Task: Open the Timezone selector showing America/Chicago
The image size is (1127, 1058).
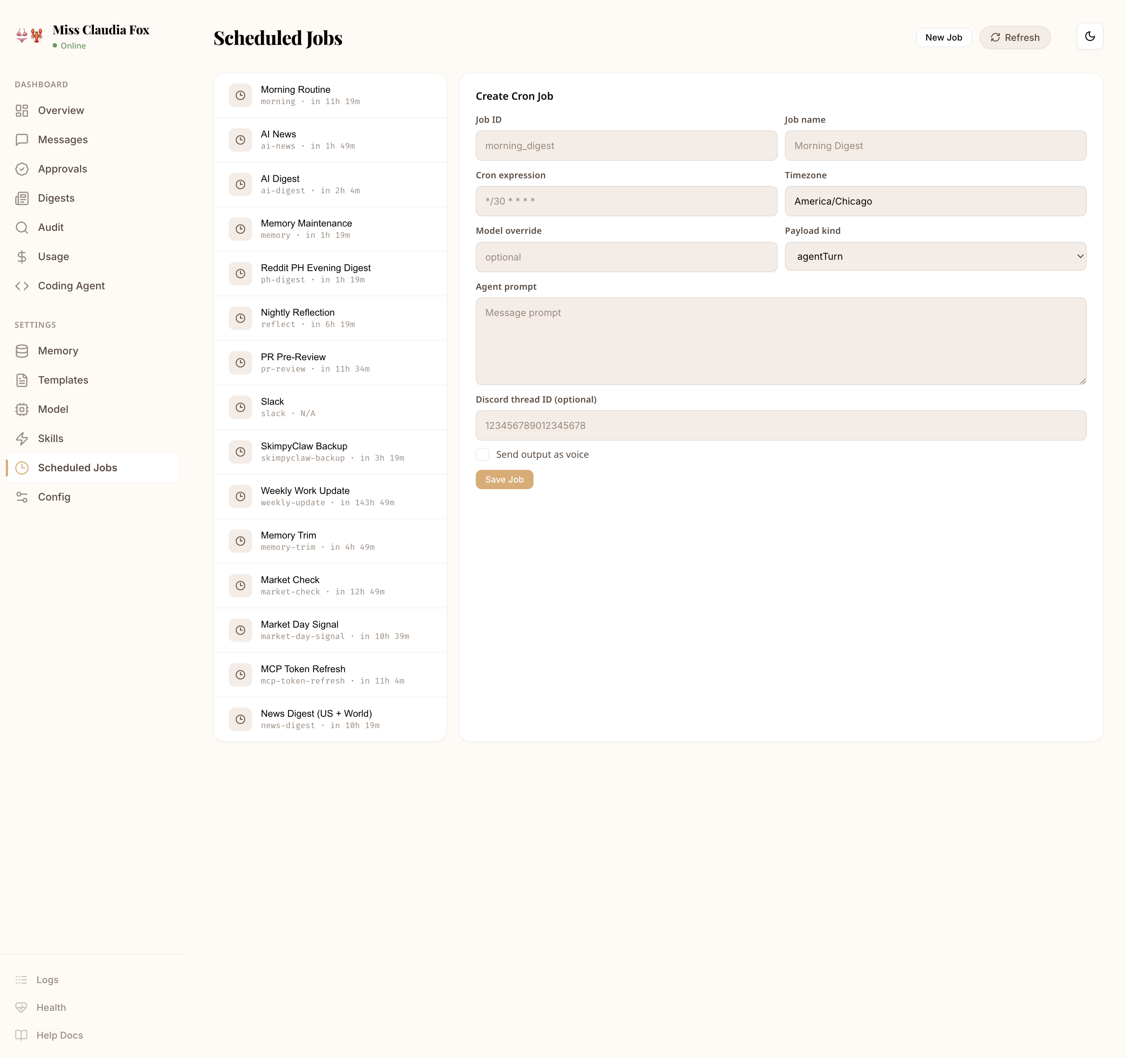Action: pos(936,201)
